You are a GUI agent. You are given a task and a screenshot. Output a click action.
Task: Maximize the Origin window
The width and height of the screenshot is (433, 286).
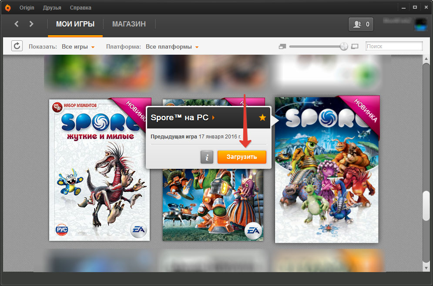[x=415, y=7]
